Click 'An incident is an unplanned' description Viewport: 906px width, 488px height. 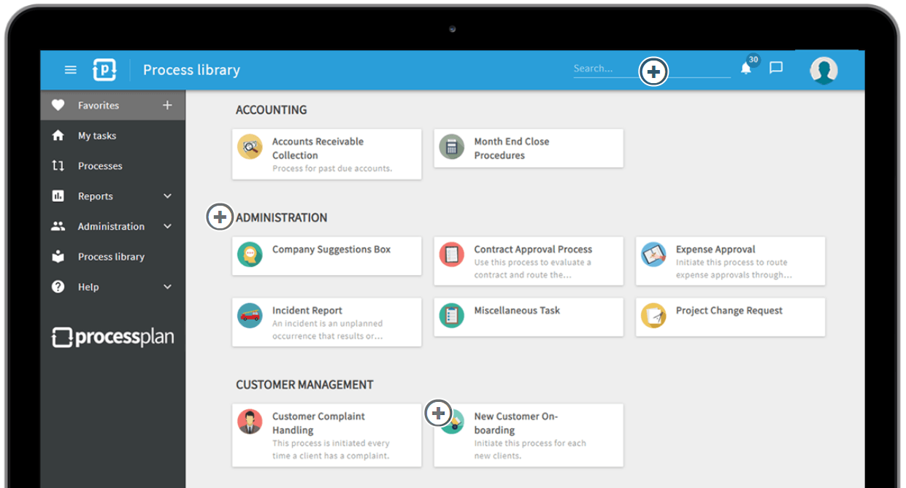click(x=327, y=323)
